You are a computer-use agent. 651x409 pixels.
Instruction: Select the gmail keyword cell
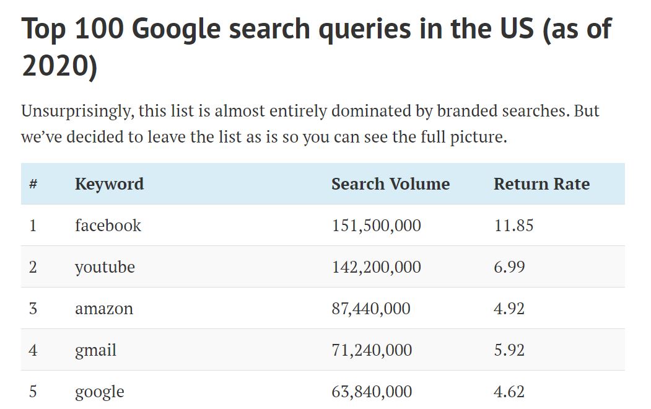[95, 350]
